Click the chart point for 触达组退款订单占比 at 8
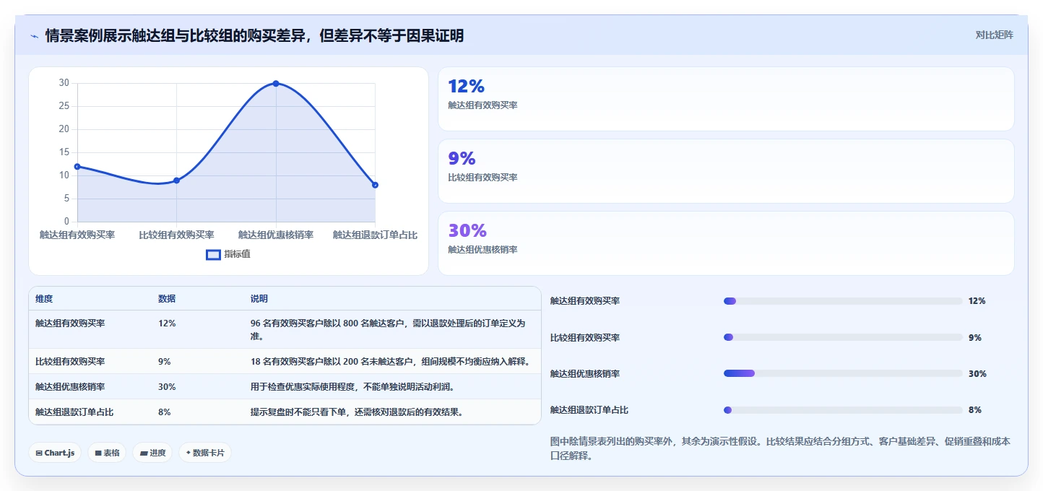Viewport: 1043px width, 491px height. click(375, 185)
